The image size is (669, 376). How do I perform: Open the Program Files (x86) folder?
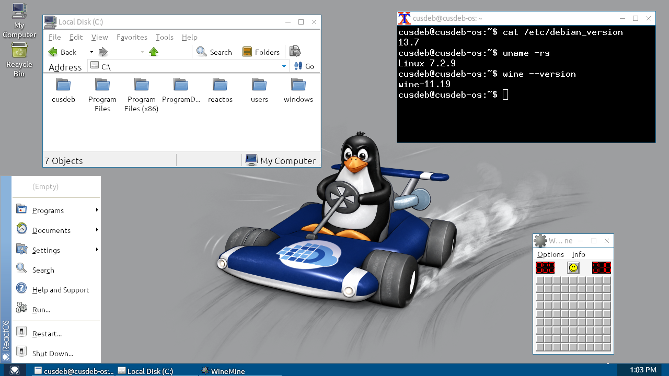142,95
